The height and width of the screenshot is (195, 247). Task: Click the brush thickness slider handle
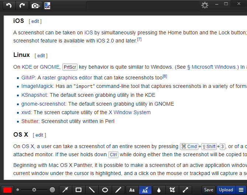click(34, 190)
